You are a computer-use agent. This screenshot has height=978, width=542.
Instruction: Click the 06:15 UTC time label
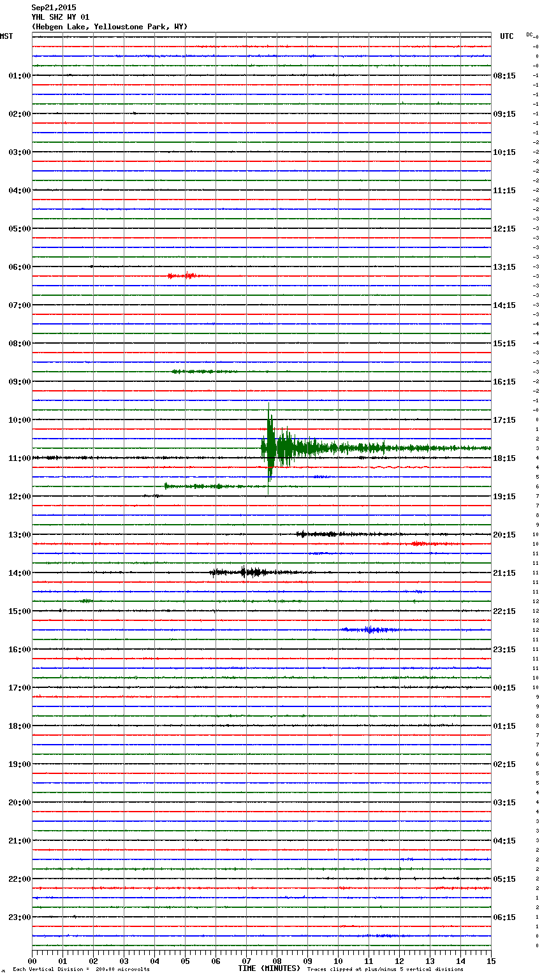click(x=504, y=917)
